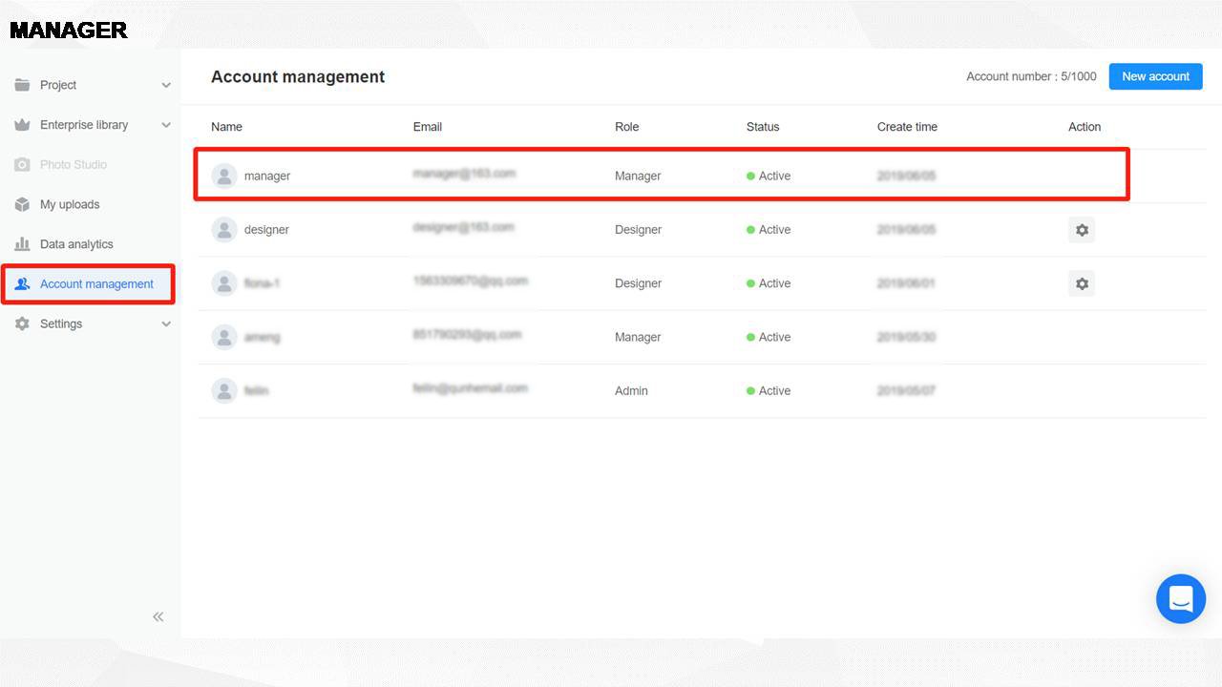Click the Action column header

click(x=1085, y=127)
